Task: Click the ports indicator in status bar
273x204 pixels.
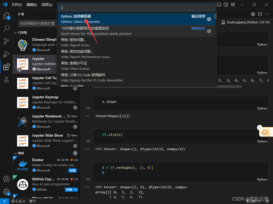Action: point(32,201)
